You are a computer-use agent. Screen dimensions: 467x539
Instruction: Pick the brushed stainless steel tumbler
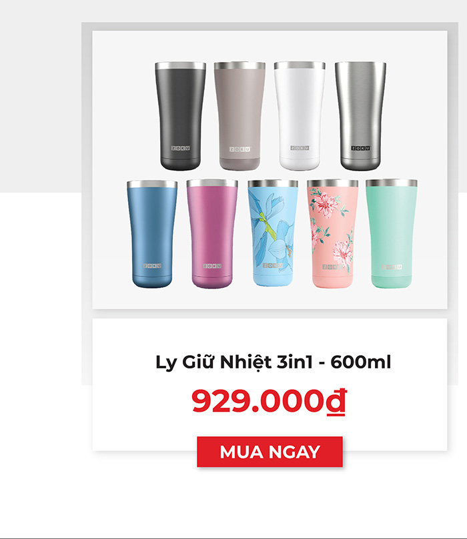point(360,116)
